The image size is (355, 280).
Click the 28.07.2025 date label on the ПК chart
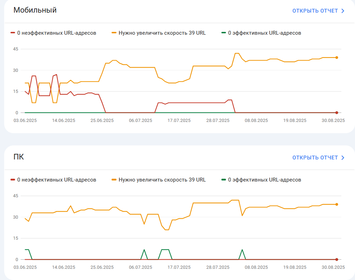(218, 267)
